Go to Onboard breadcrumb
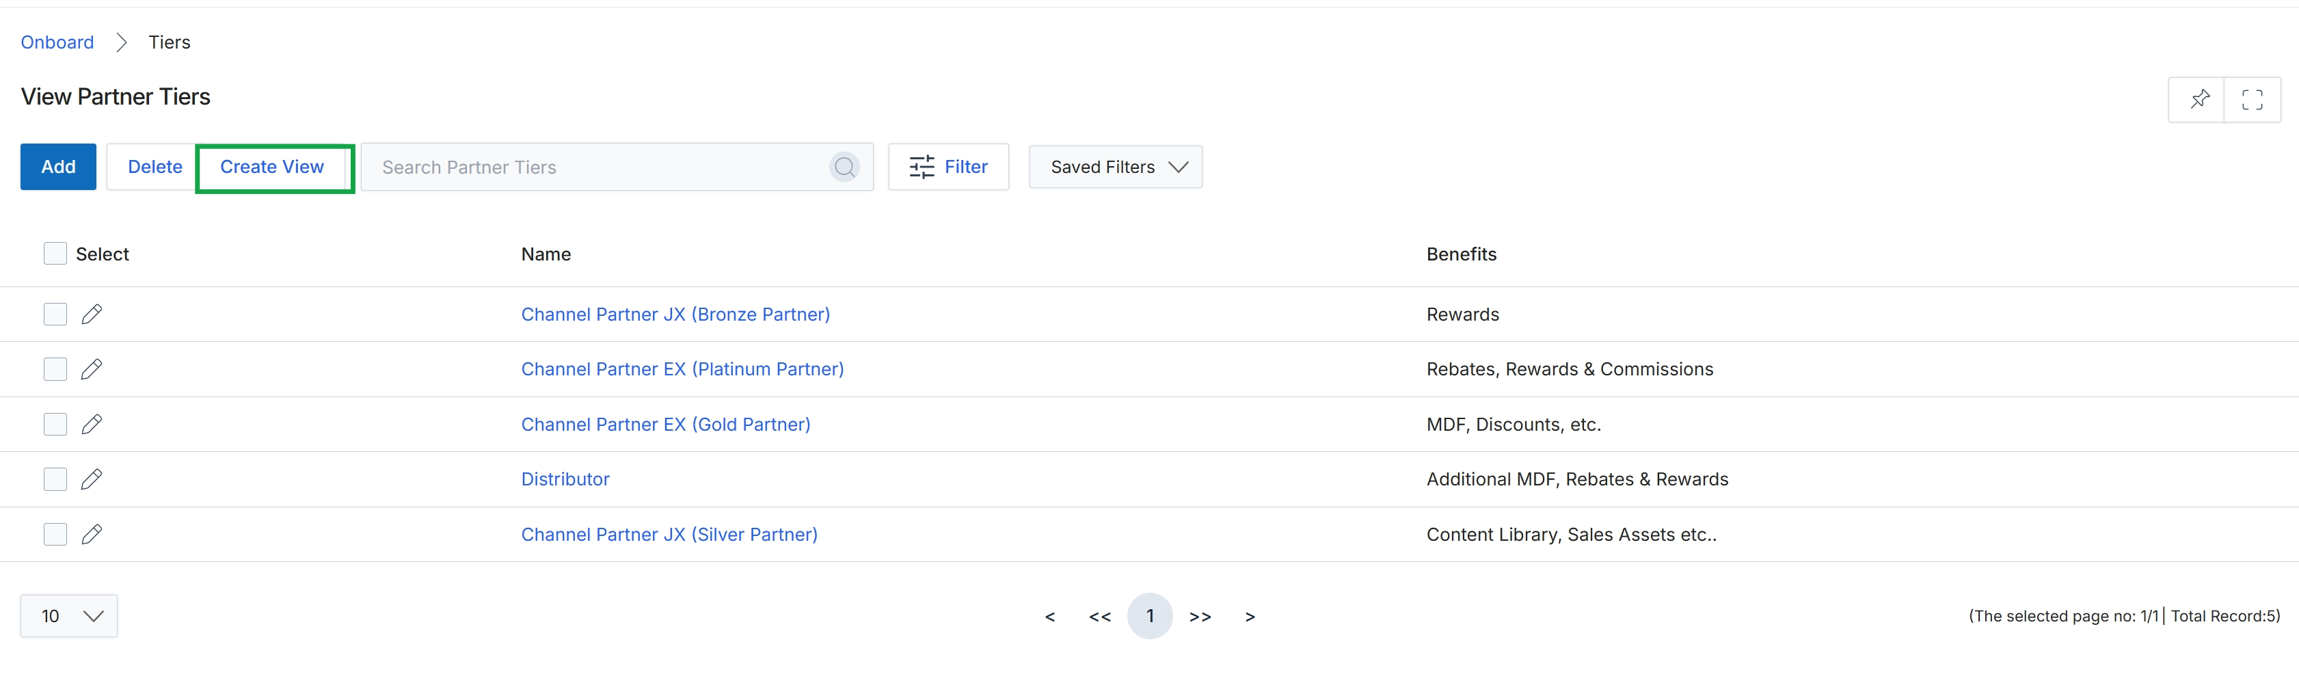This screenshot has width=2299, height=696. coord(57,42)
